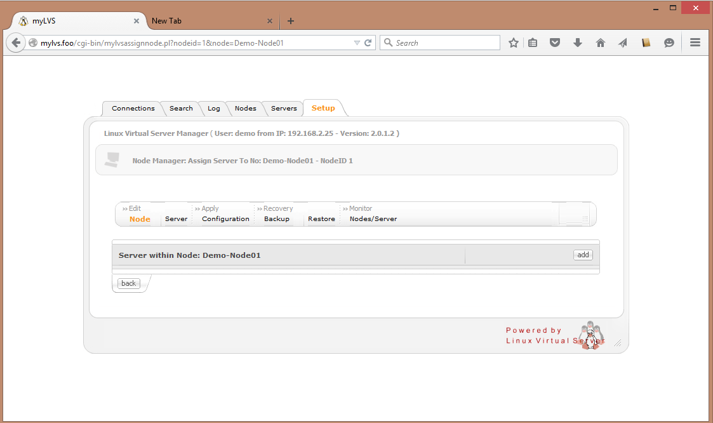
Task: Open the Downloads arrow icon
Action: point(577,43)
